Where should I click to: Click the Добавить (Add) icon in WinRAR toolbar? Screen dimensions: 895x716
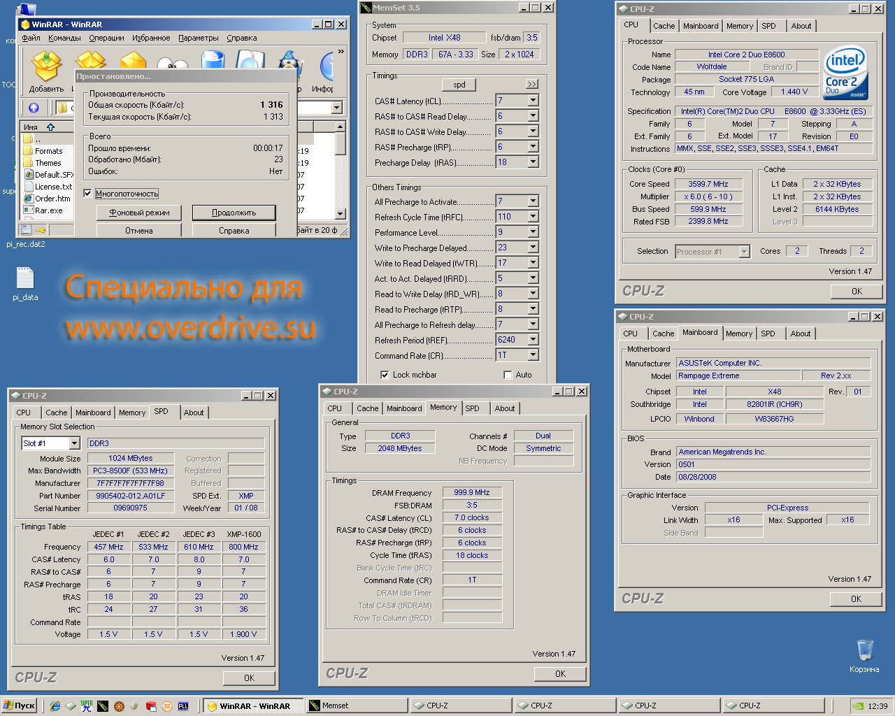(47, 66)
